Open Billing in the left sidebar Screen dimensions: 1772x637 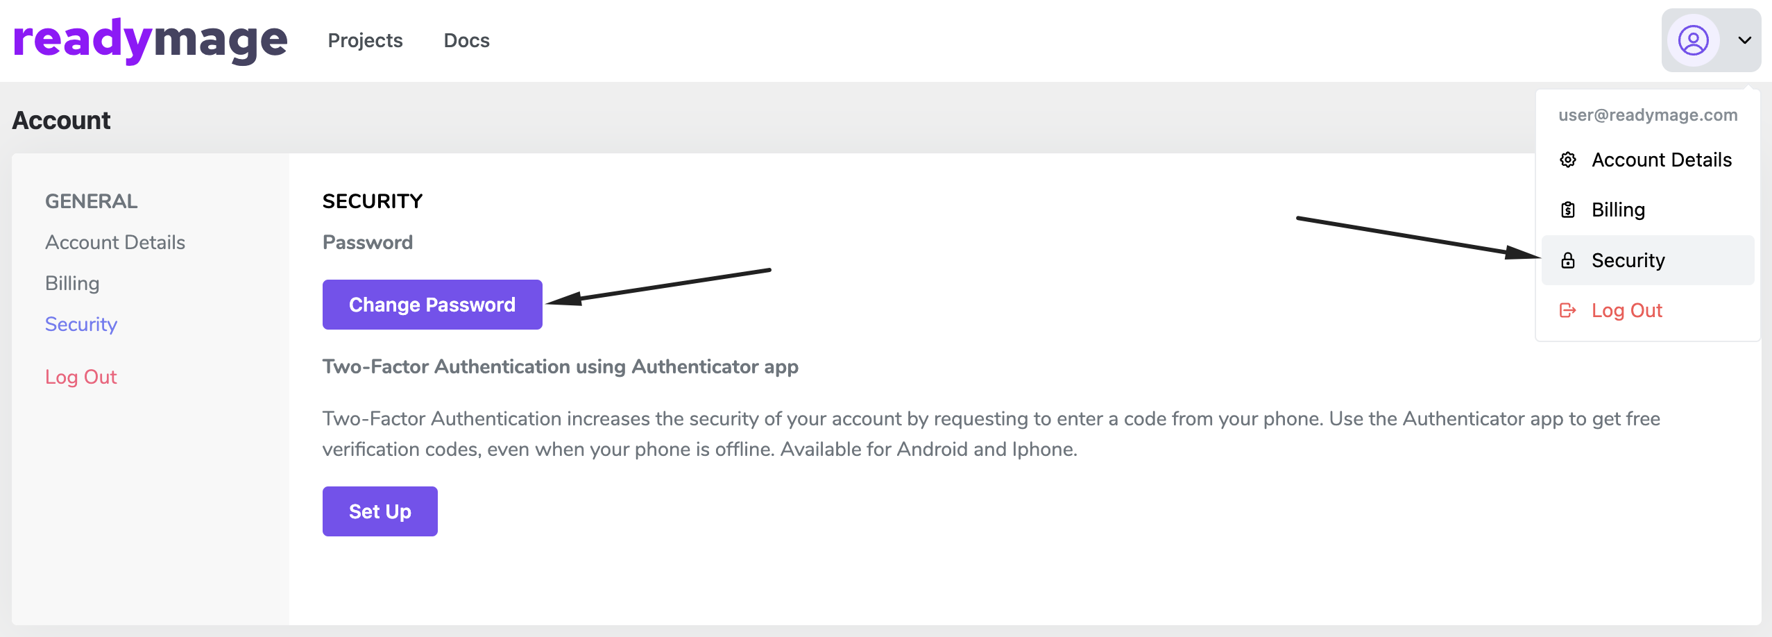pyautogui.click(x=72, y=283)
